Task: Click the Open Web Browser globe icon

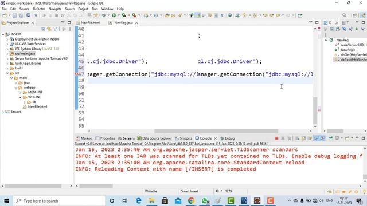Action: pyautogui.click(x=230, y=15)
